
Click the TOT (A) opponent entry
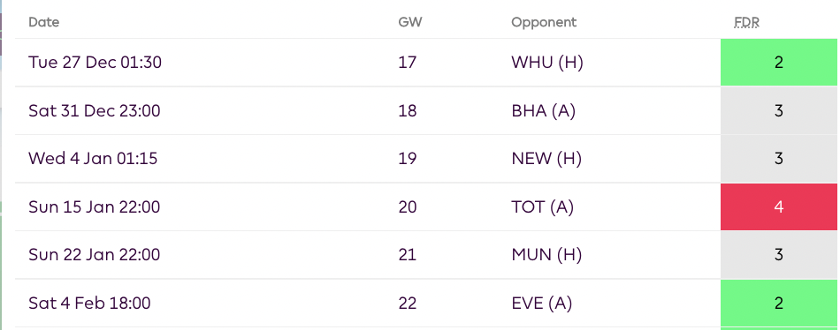pos(542,207)
